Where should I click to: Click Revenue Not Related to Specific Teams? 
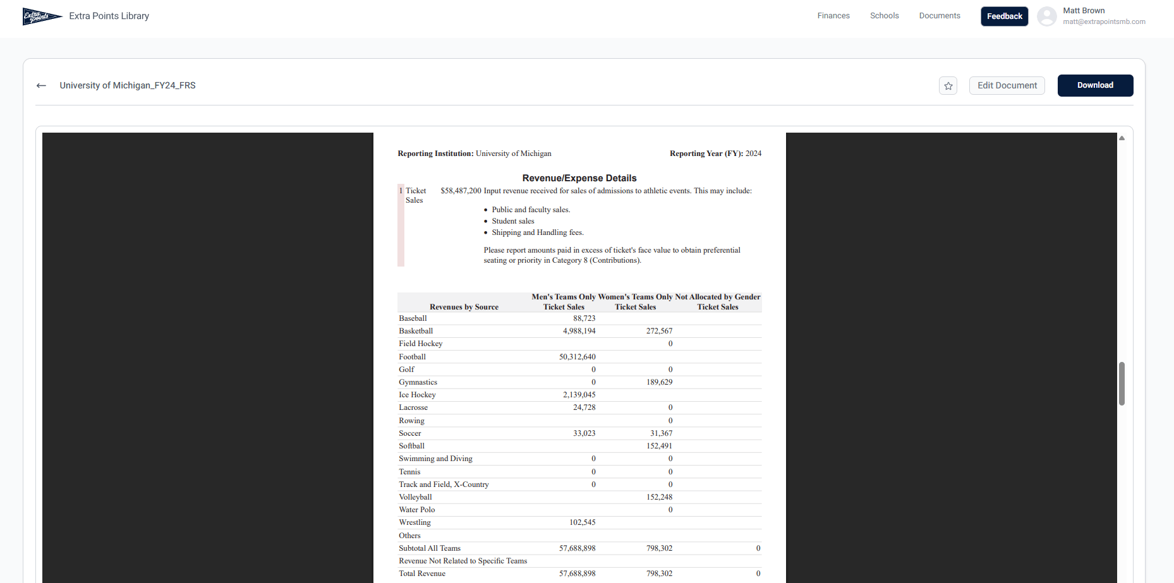tap(463, 561)
